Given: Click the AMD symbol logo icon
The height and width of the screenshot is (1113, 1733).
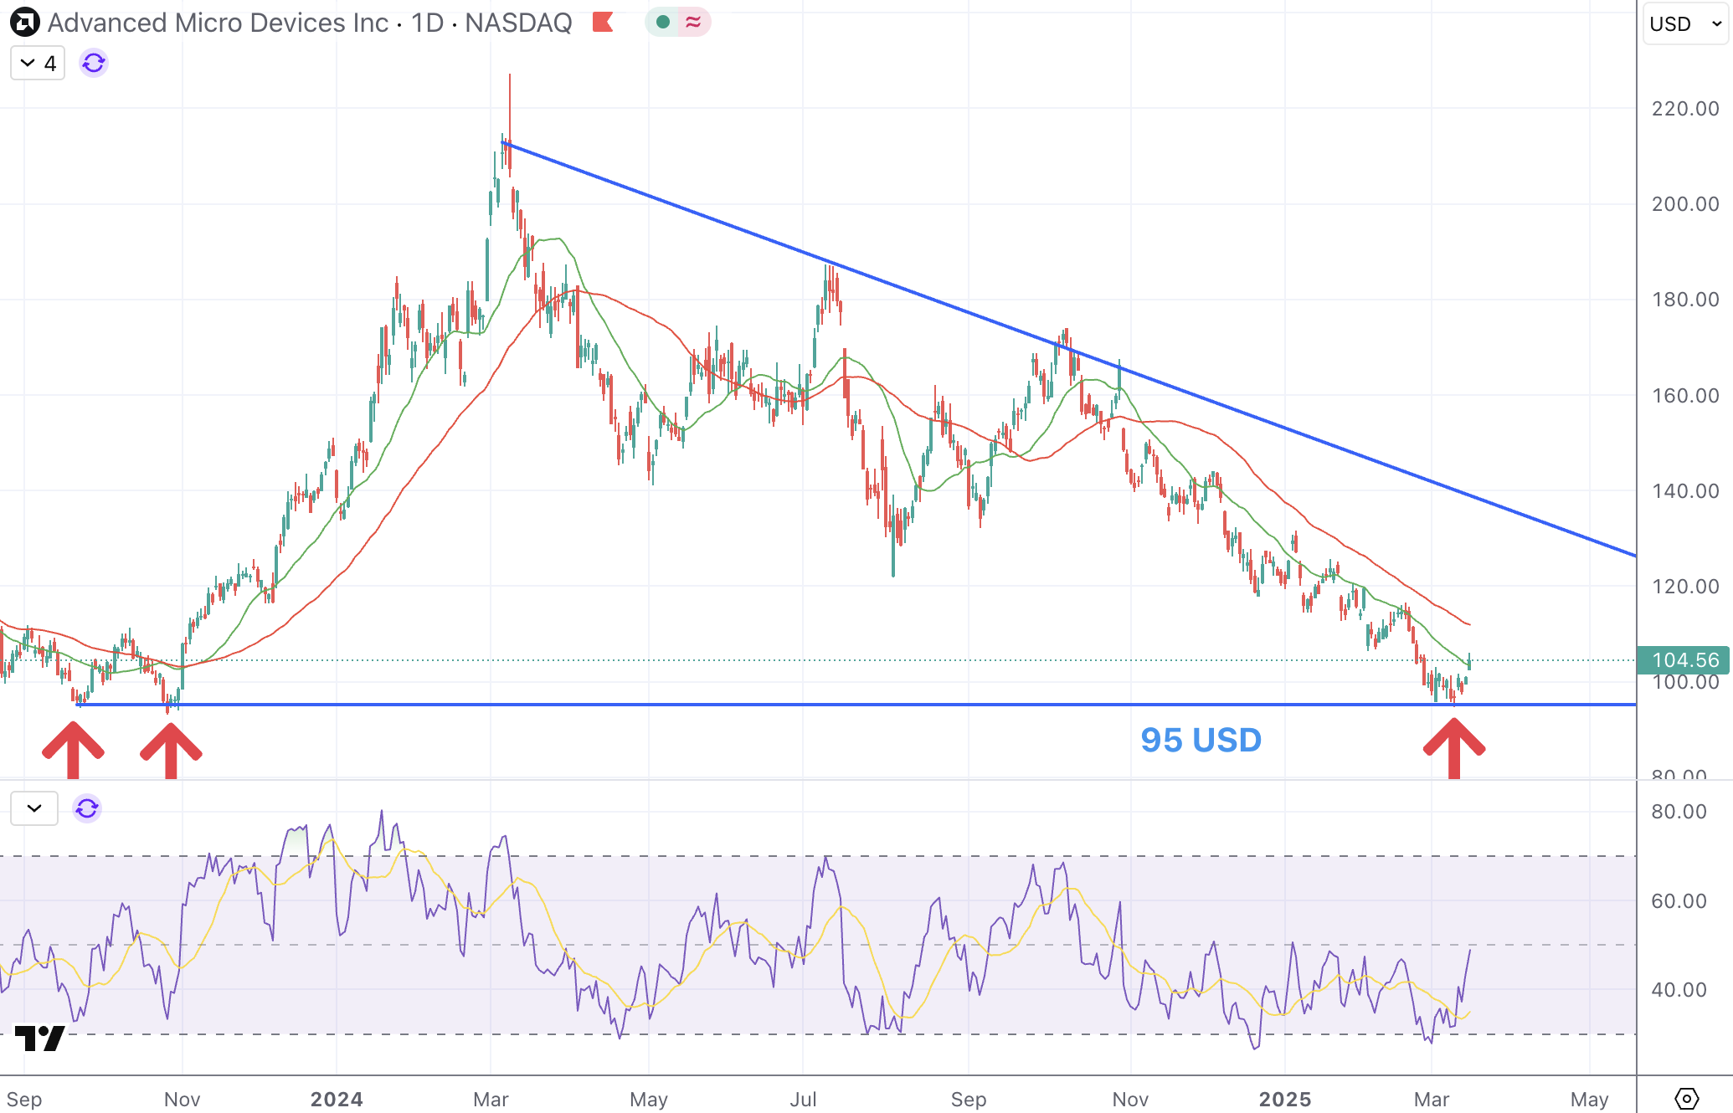Looking at the screenshot, I should 24,22.
